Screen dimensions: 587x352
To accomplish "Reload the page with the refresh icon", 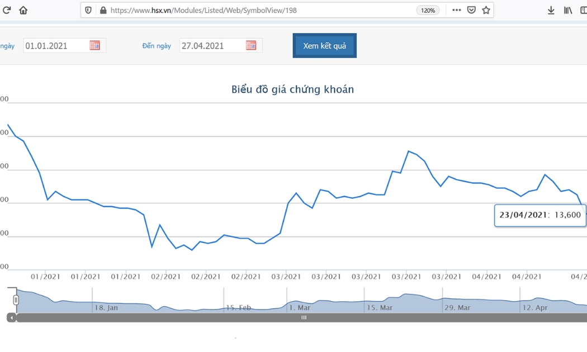I will coord(6,10).
